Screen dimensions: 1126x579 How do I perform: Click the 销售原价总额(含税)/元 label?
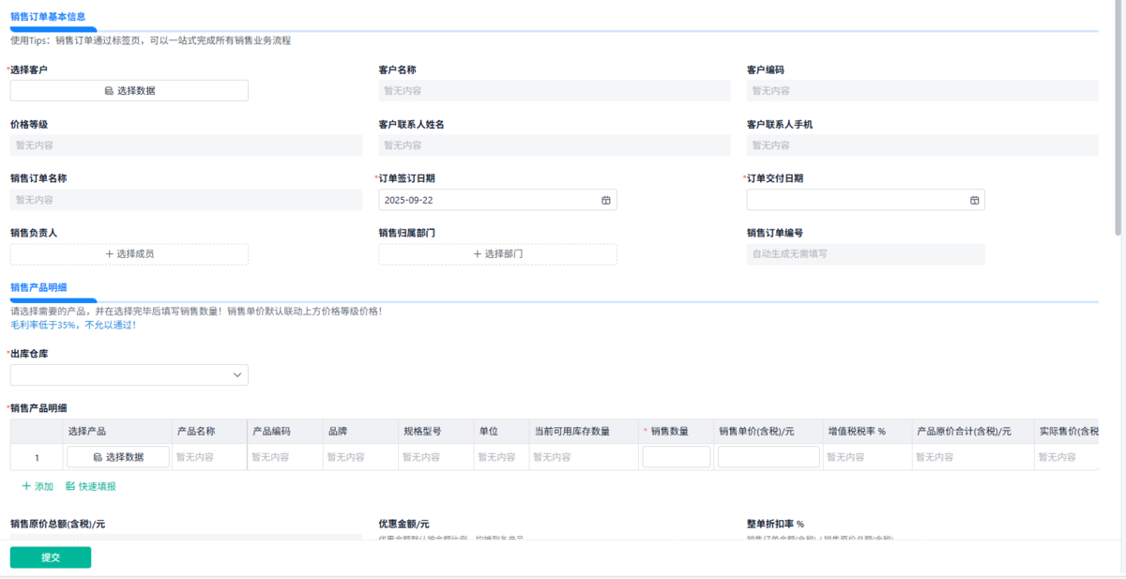pos(57,524)
